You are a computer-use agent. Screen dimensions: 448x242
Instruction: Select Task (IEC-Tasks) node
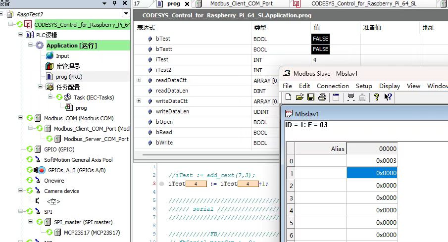coord(94,97)
